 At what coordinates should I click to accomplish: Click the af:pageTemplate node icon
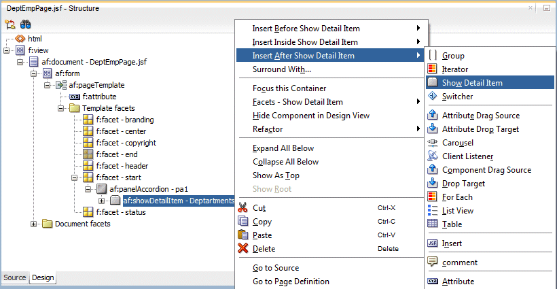(61, 85)
